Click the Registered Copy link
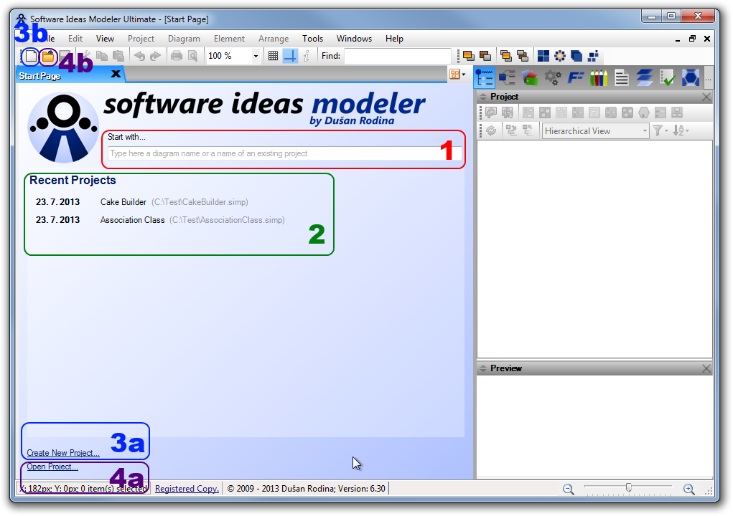733x516 pixels. point(187,489)
